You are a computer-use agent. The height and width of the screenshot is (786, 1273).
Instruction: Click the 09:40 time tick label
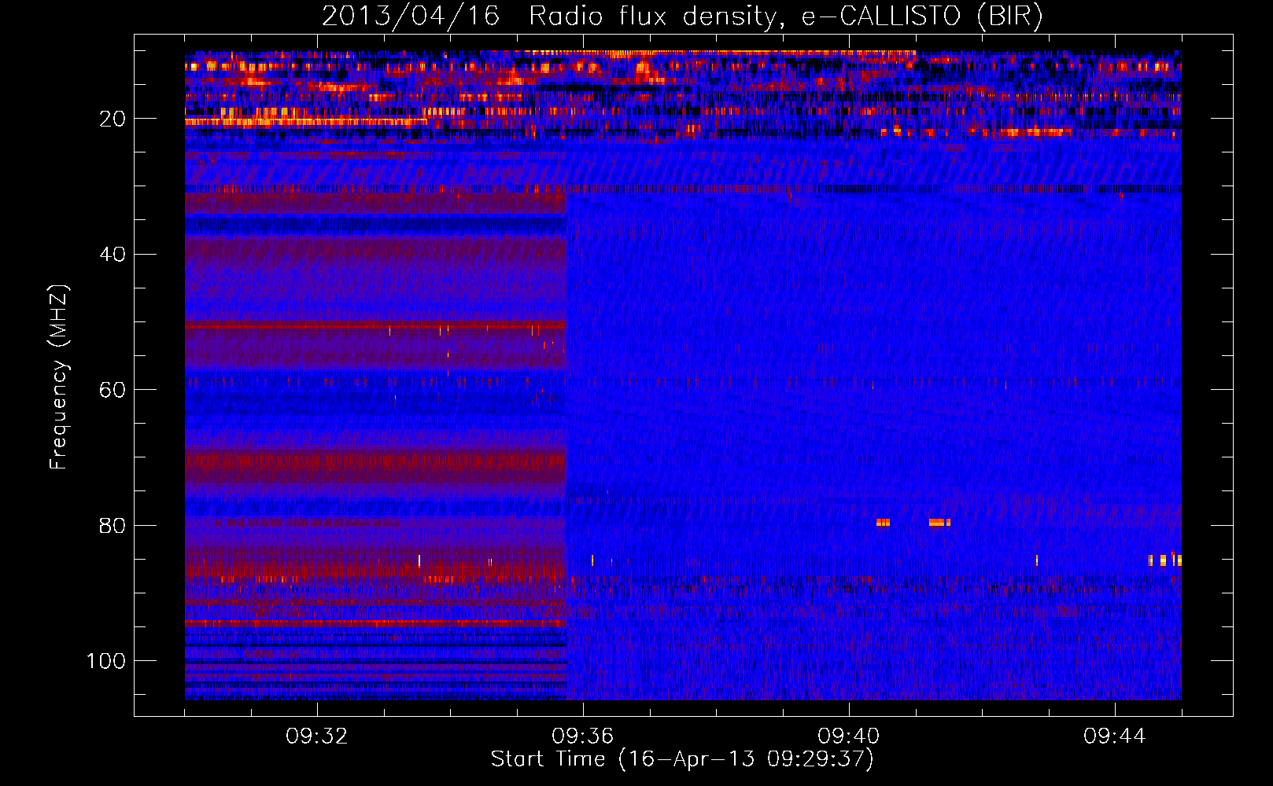(x=849, y=736)
